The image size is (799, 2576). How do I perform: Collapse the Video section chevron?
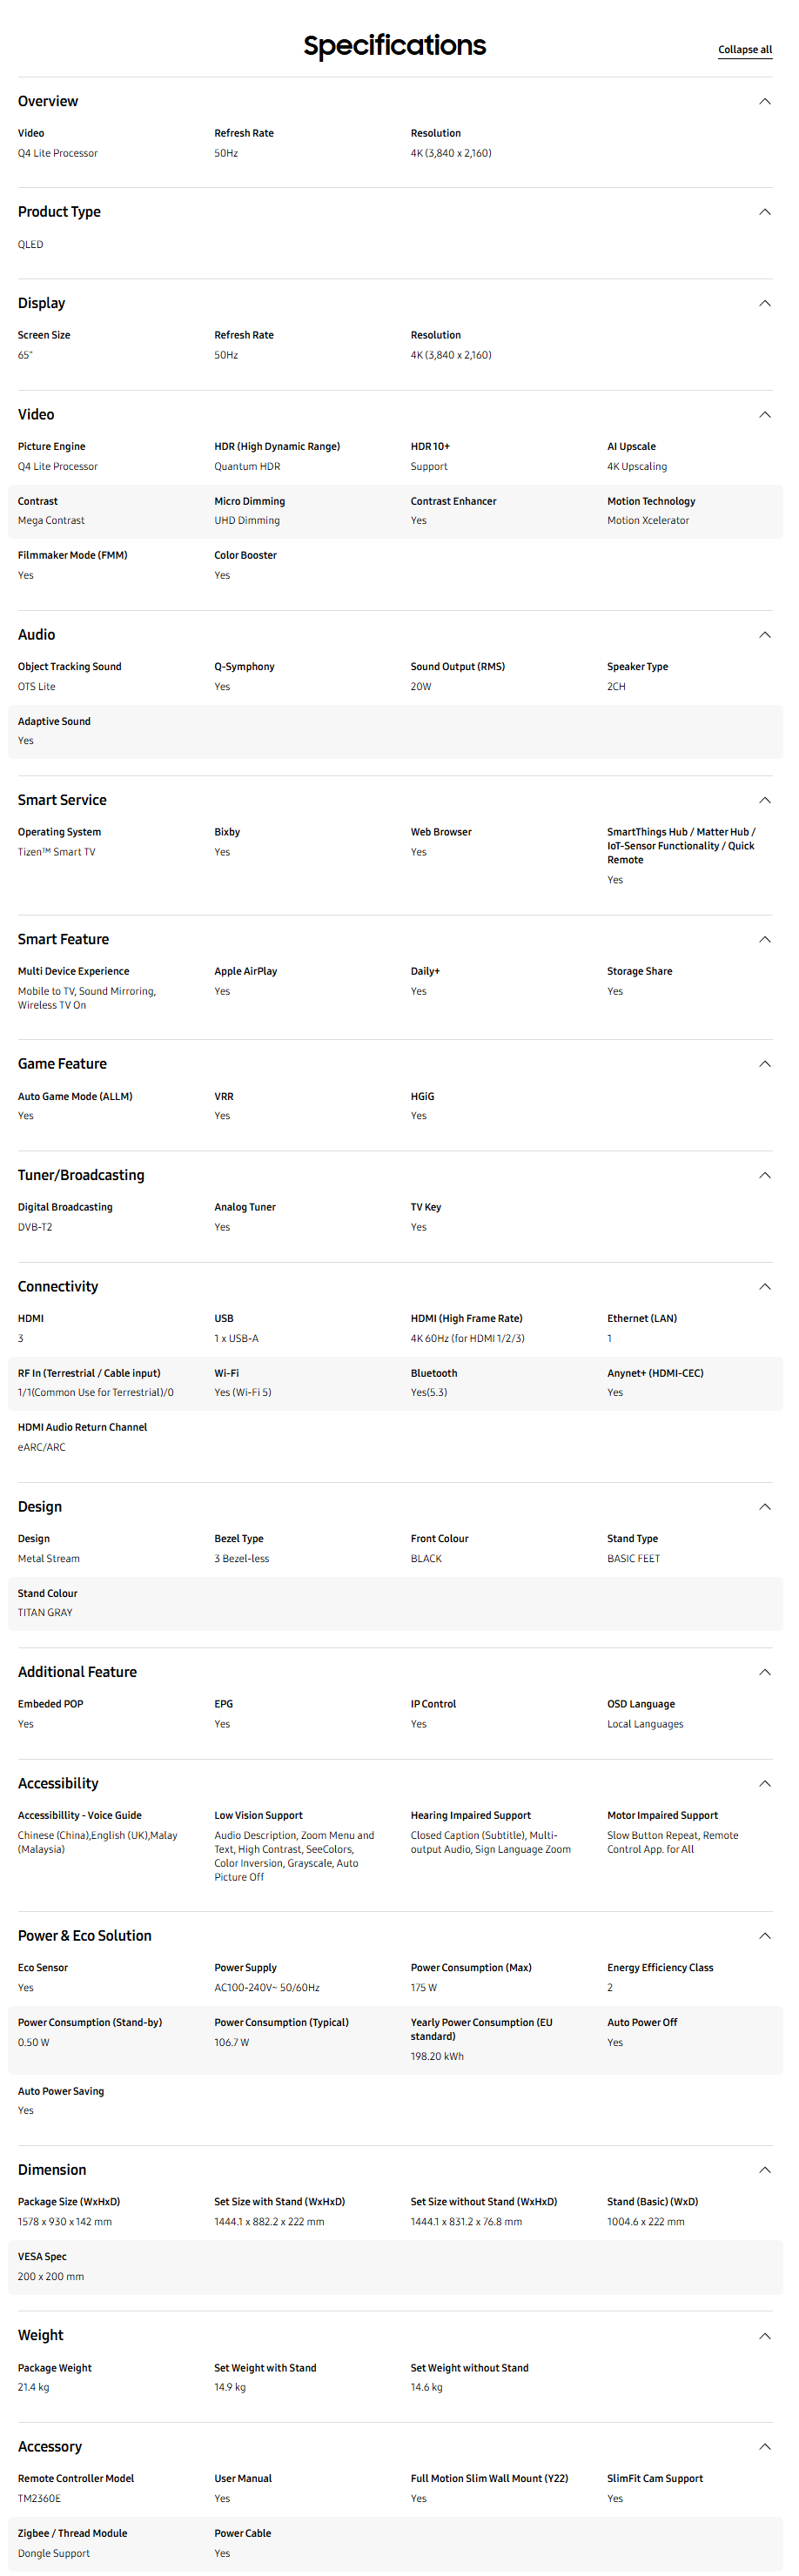click(764, 414)
